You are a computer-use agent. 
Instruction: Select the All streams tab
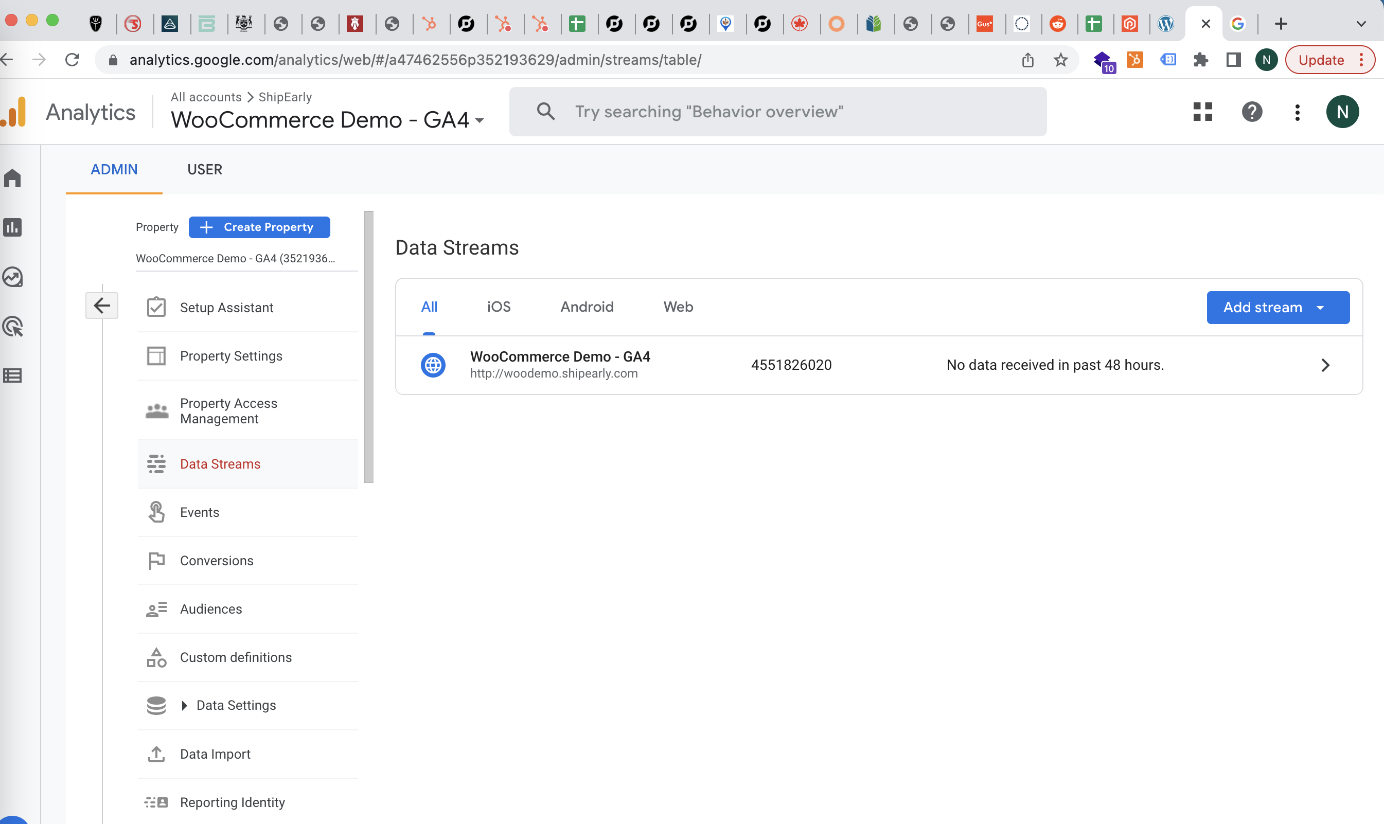click(x=429, y=307)
